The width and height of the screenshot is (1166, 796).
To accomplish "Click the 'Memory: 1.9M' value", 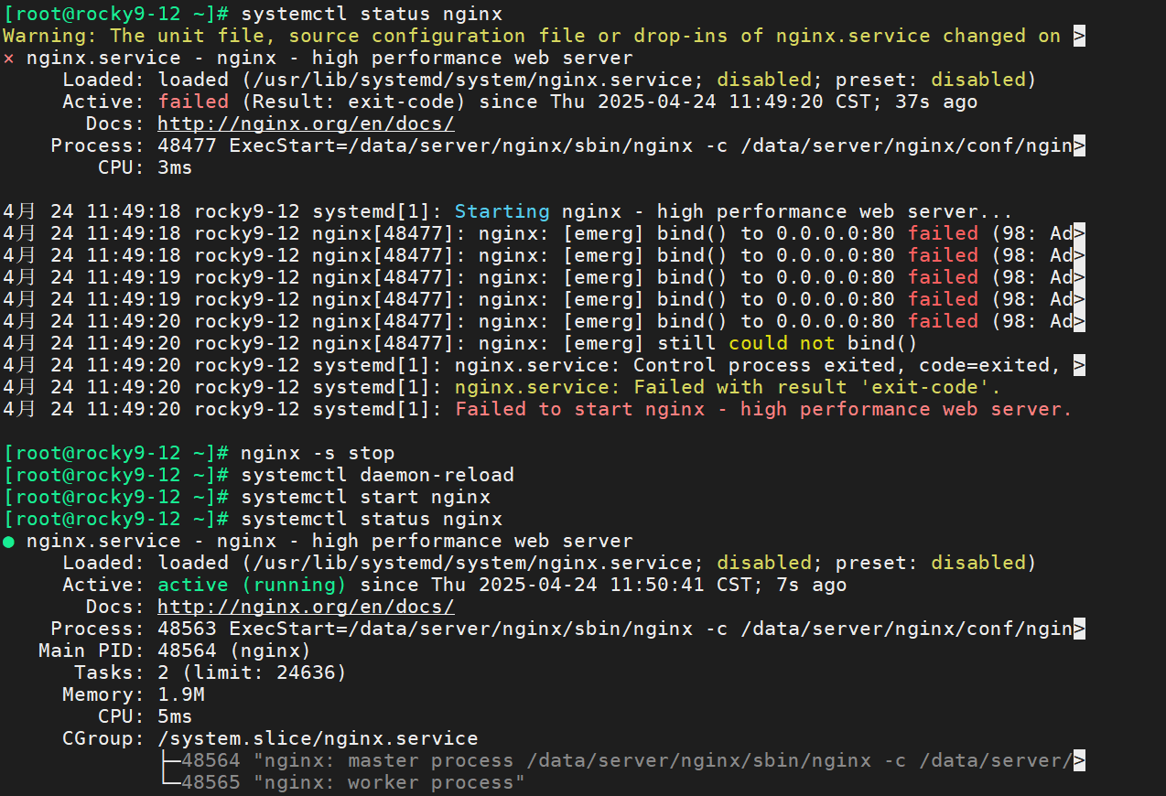I will [181, 694].
